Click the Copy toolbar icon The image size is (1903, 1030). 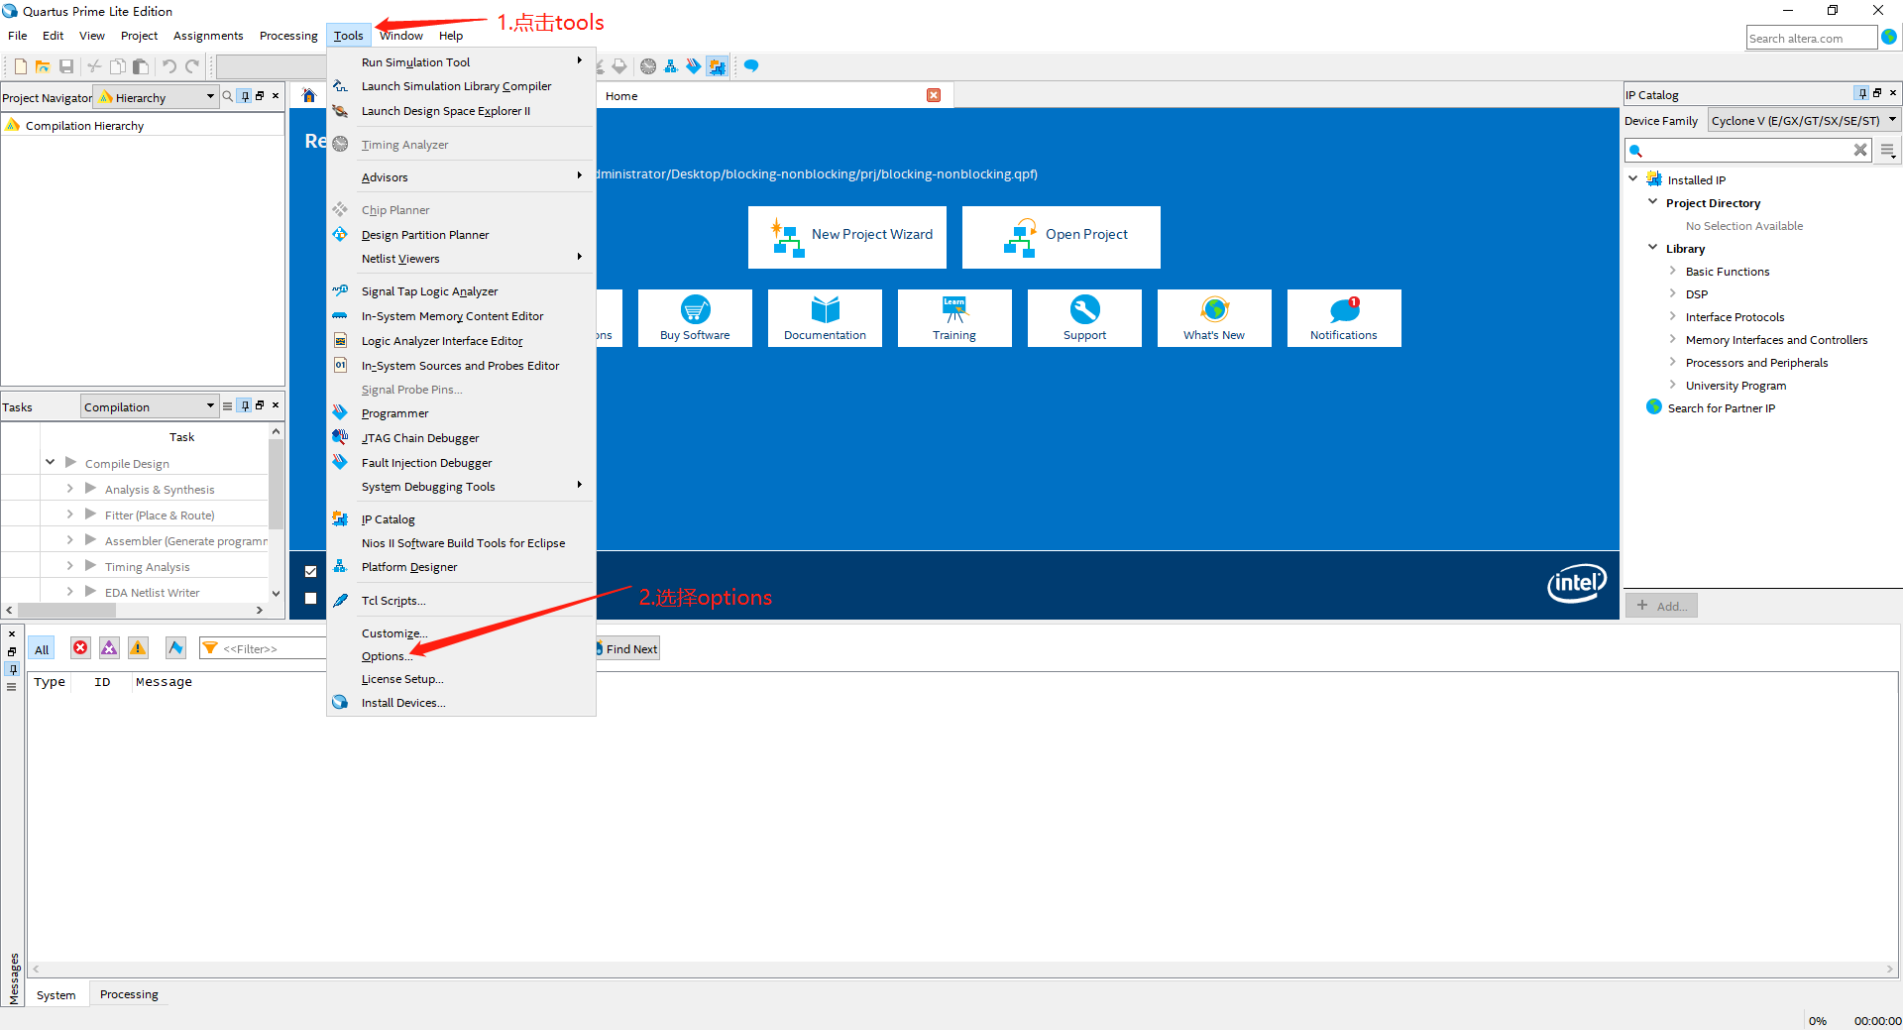(x=117, y=66)
